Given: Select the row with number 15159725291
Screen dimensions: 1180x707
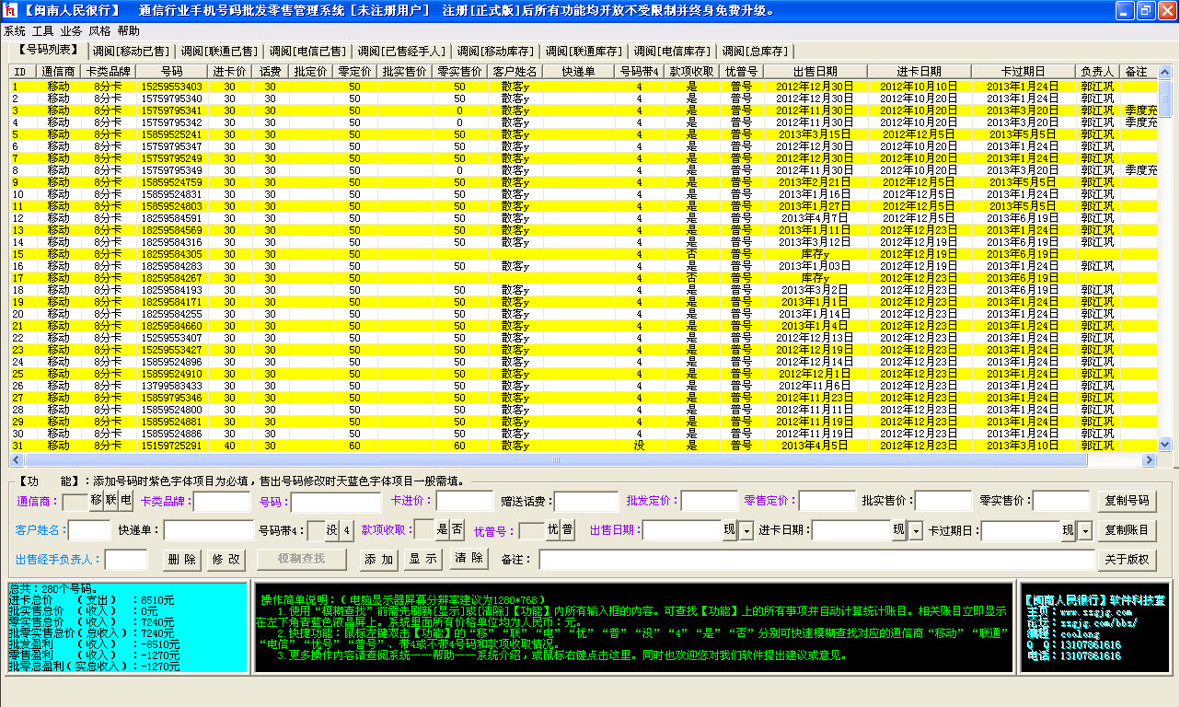Looking at the screenshot, I should [x=583, y=446].
